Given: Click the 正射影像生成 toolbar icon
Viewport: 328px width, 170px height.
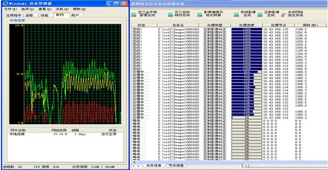Looking at the screenshot, I should [x=260, y=15].
